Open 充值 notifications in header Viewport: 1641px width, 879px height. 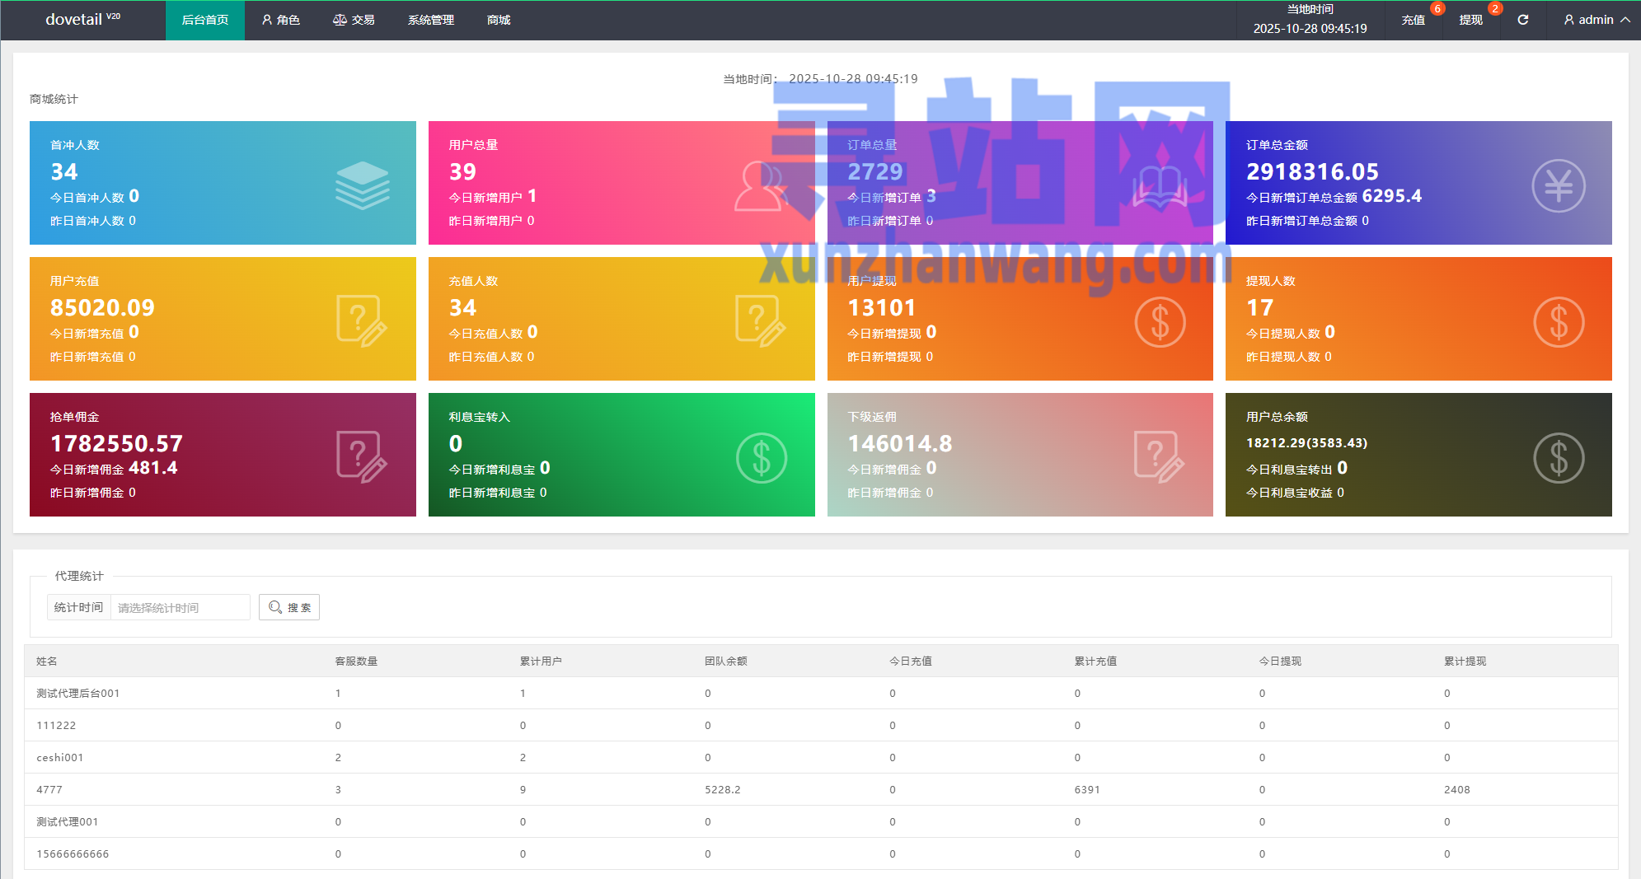pyautogui.click(x=1413, y=20)
